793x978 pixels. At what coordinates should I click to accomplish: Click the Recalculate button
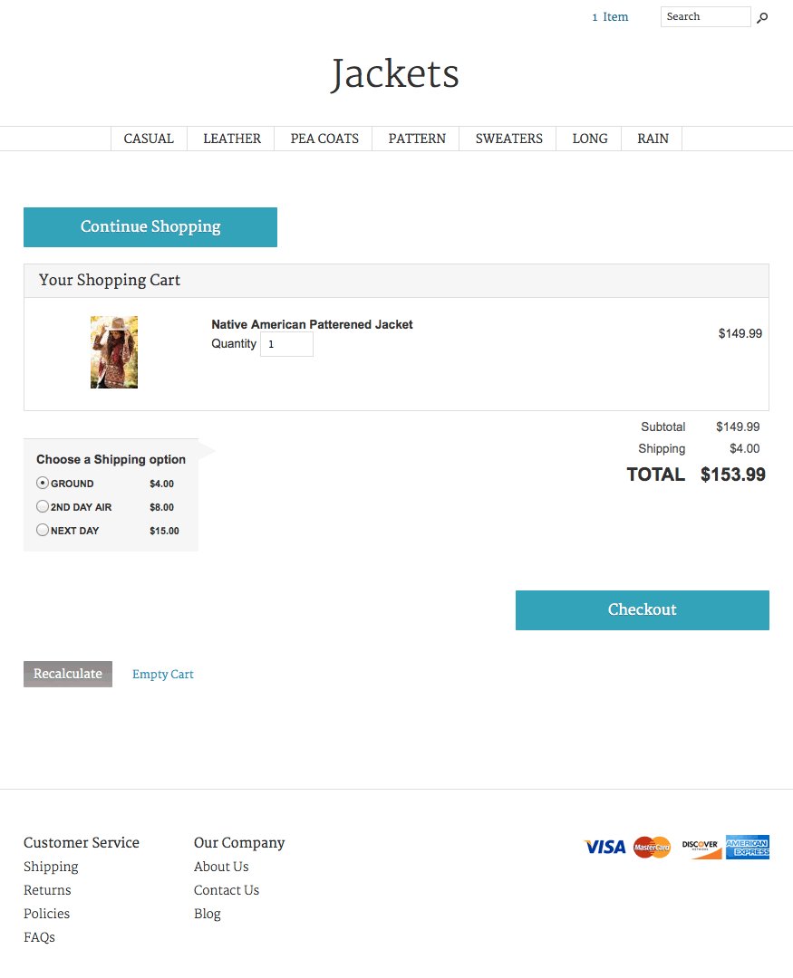tap(68, 674)
